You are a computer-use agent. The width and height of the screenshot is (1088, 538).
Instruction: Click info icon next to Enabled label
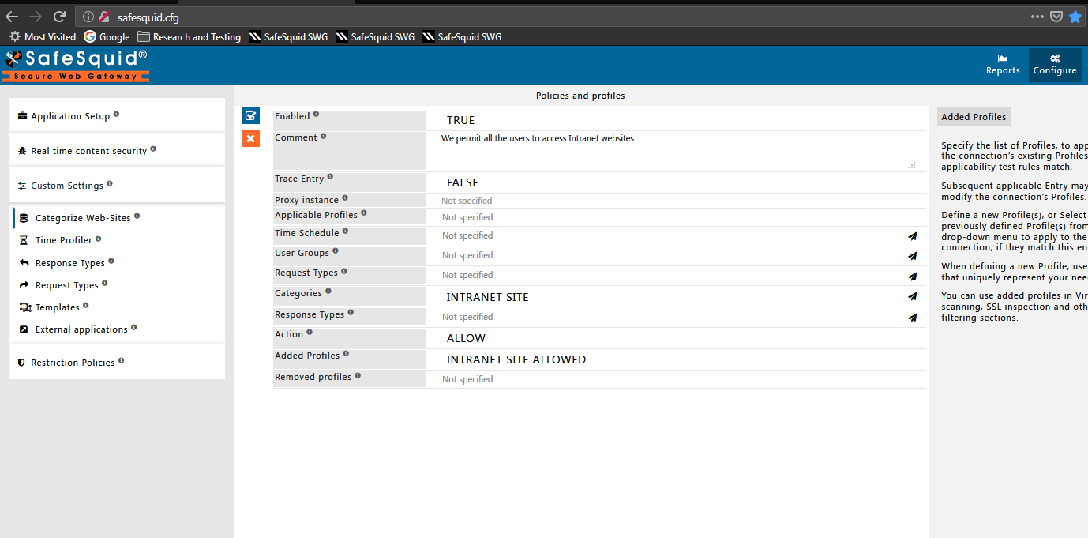317,115
